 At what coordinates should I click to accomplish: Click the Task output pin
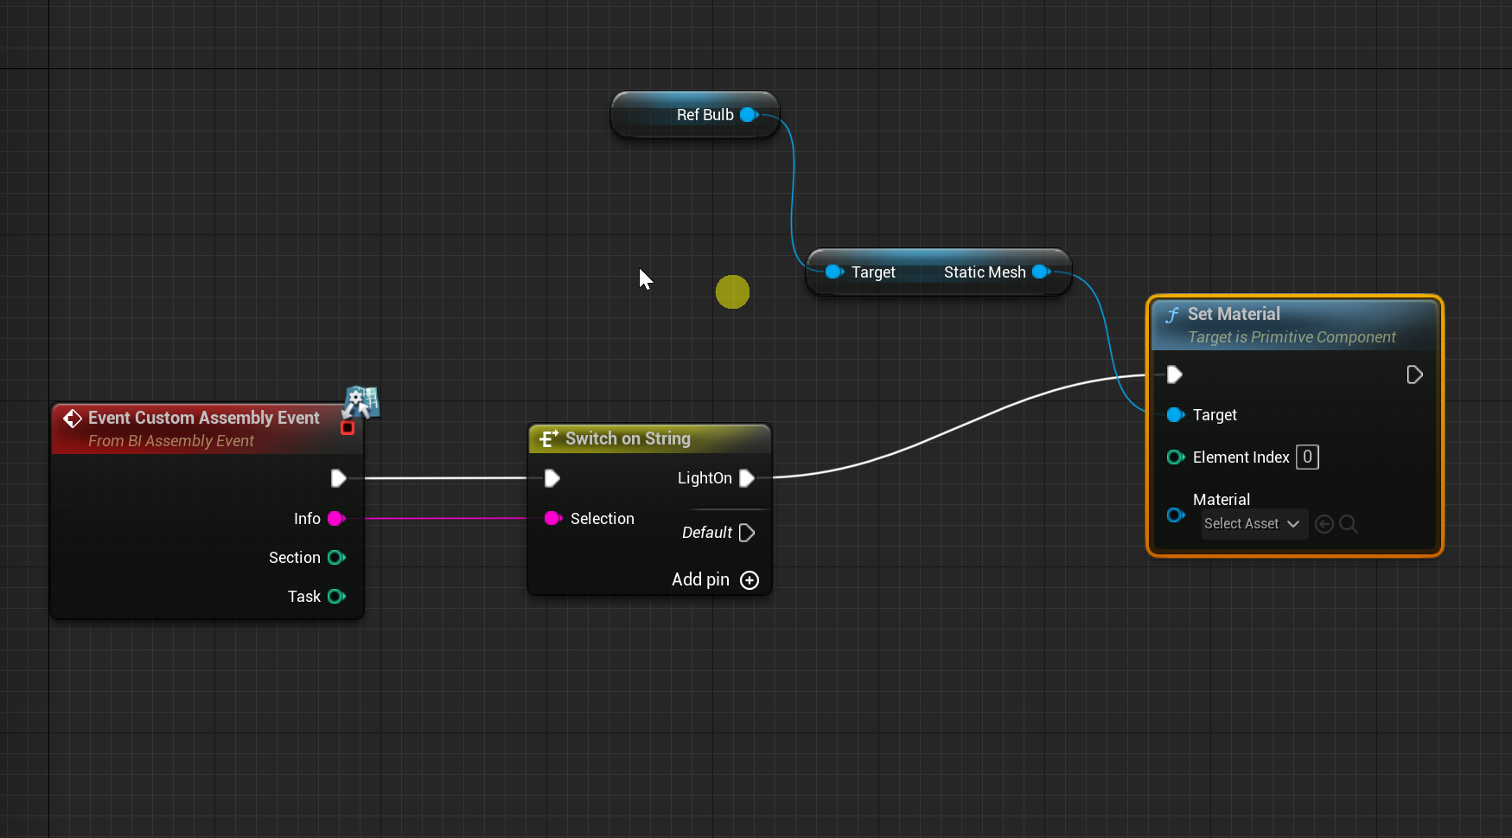tap(336, 597)
